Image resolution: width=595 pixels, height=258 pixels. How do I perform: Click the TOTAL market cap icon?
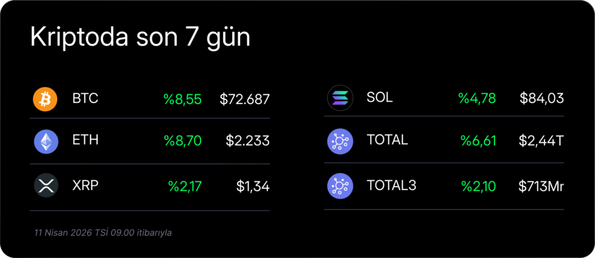pos(340,141)
